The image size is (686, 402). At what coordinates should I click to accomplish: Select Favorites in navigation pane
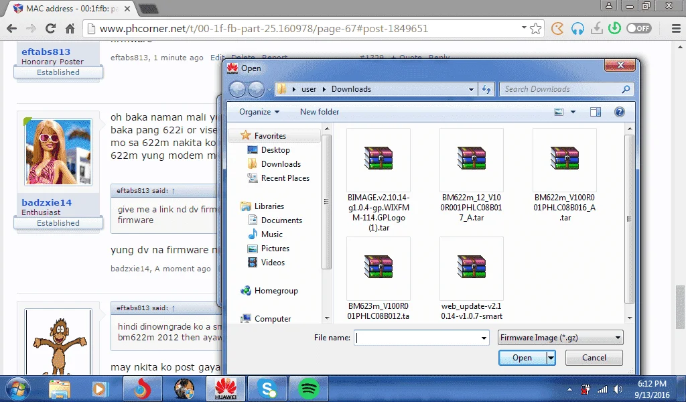click(x=270, y=136)
